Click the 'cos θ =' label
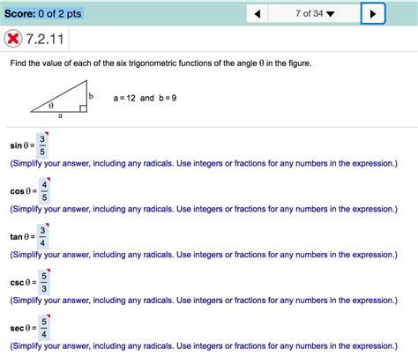This screenshot has width=418, height=364. click(24, 191)
